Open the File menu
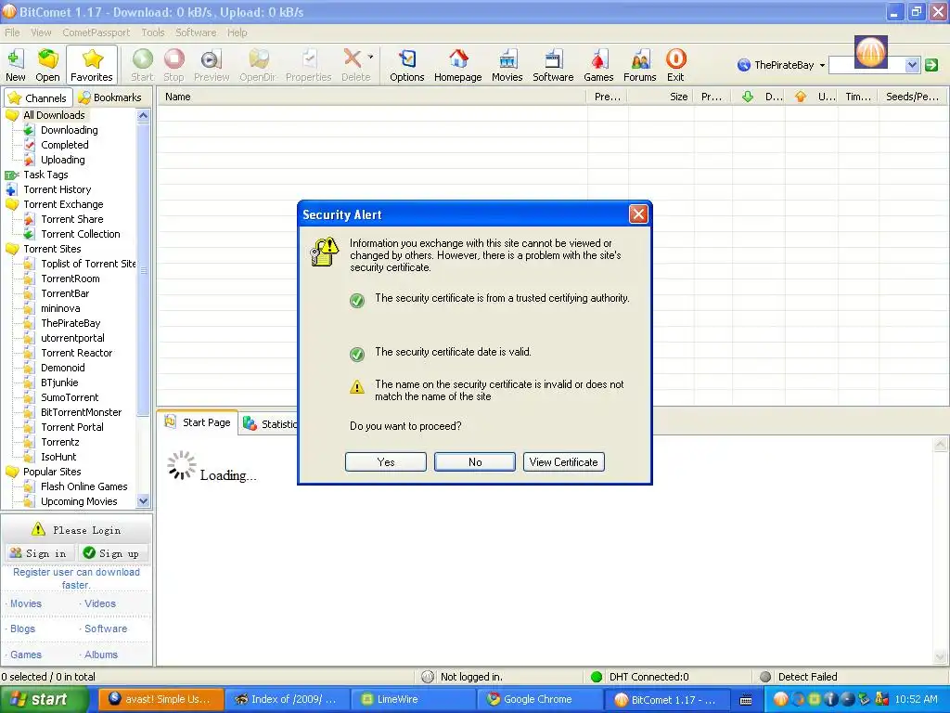 [x=12, y=32]
